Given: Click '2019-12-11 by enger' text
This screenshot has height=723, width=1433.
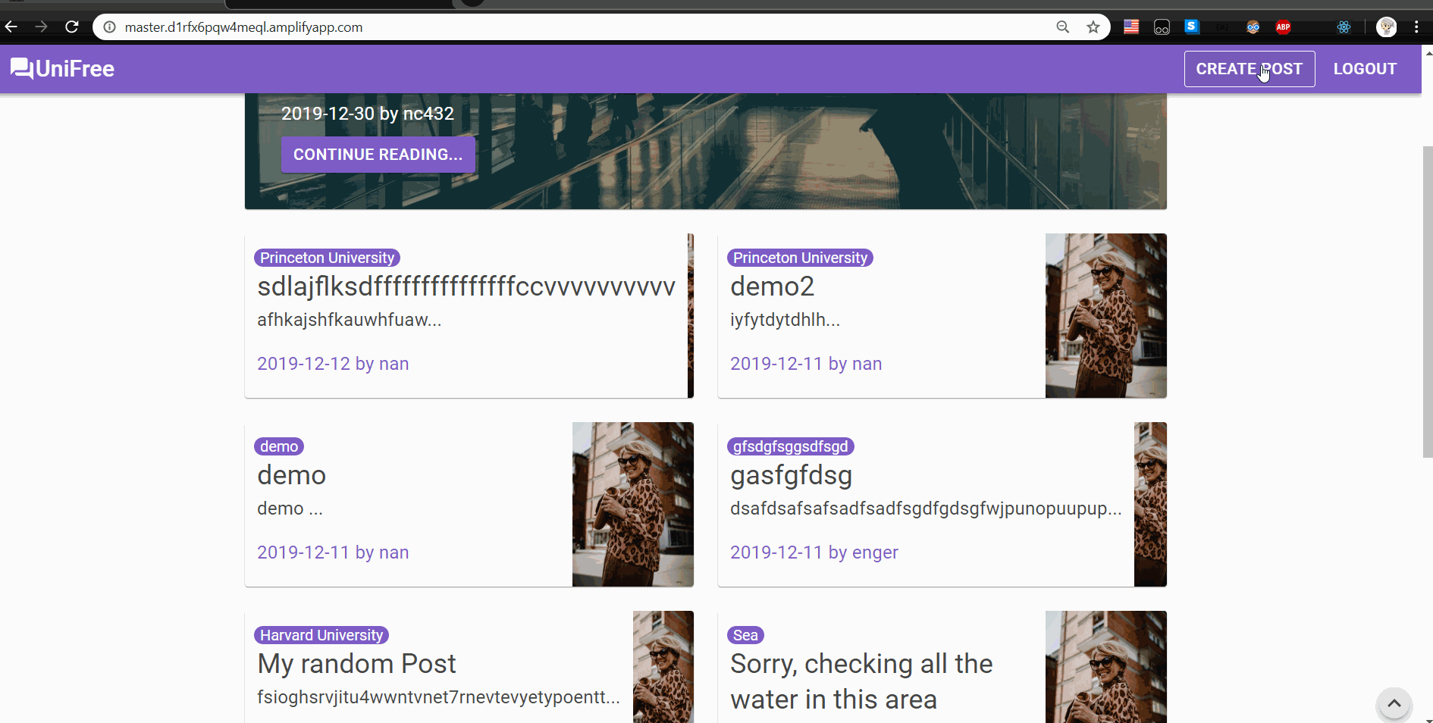Looking at the screenshot, I should point(814,552).
